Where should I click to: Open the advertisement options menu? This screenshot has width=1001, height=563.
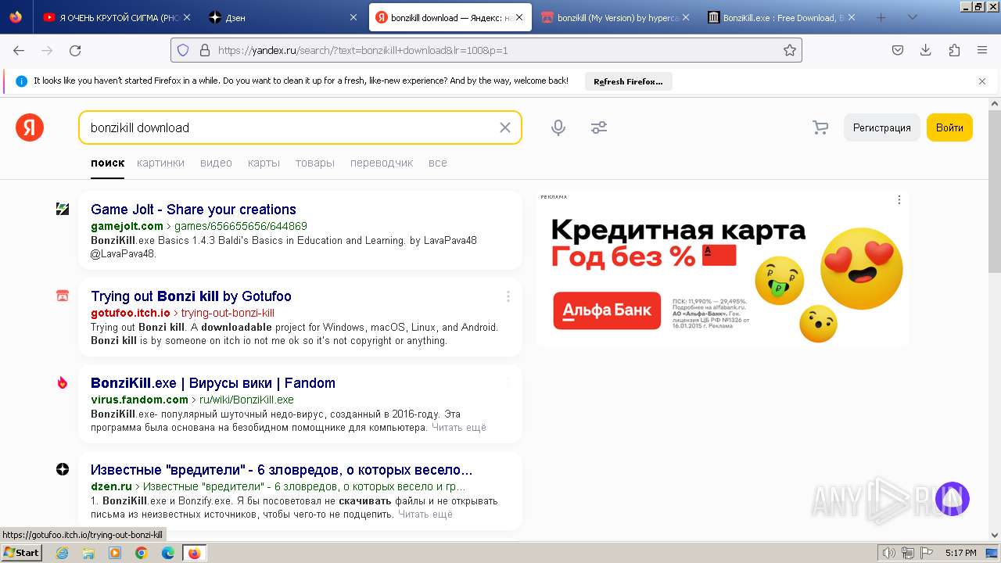tap(899, 200)
